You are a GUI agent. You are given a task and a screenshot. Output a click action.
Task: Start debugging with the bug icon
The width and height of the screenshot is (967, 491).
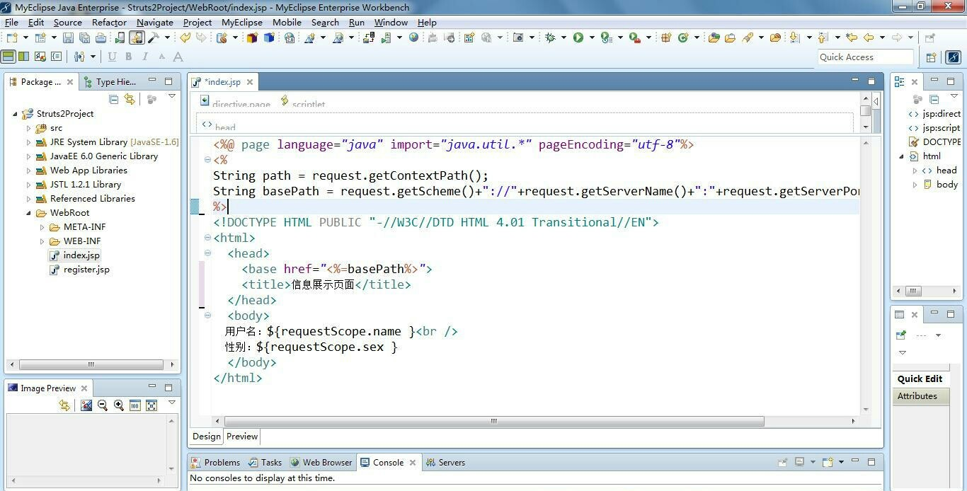550,37
